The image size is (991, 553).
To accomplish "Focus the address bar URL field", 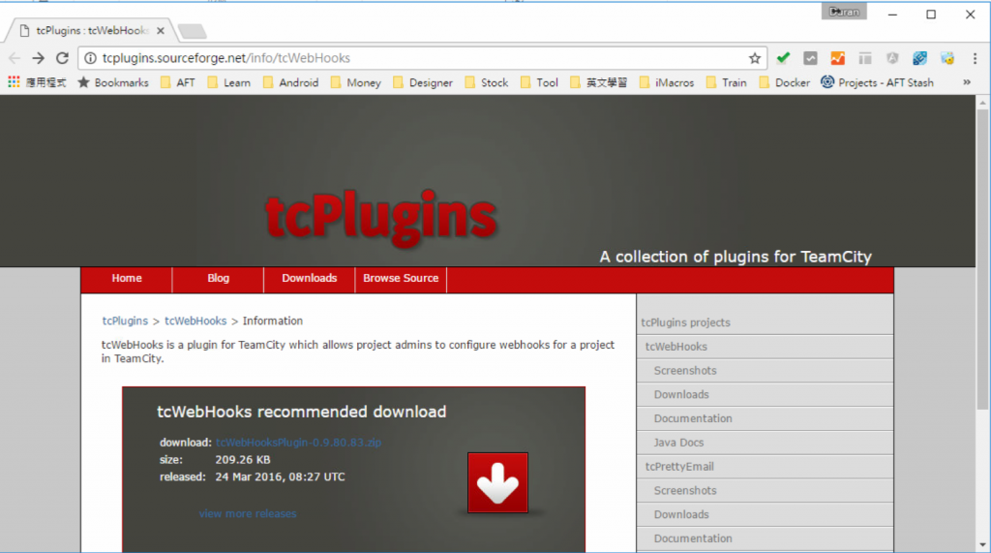I will click(x=422, y=58).
